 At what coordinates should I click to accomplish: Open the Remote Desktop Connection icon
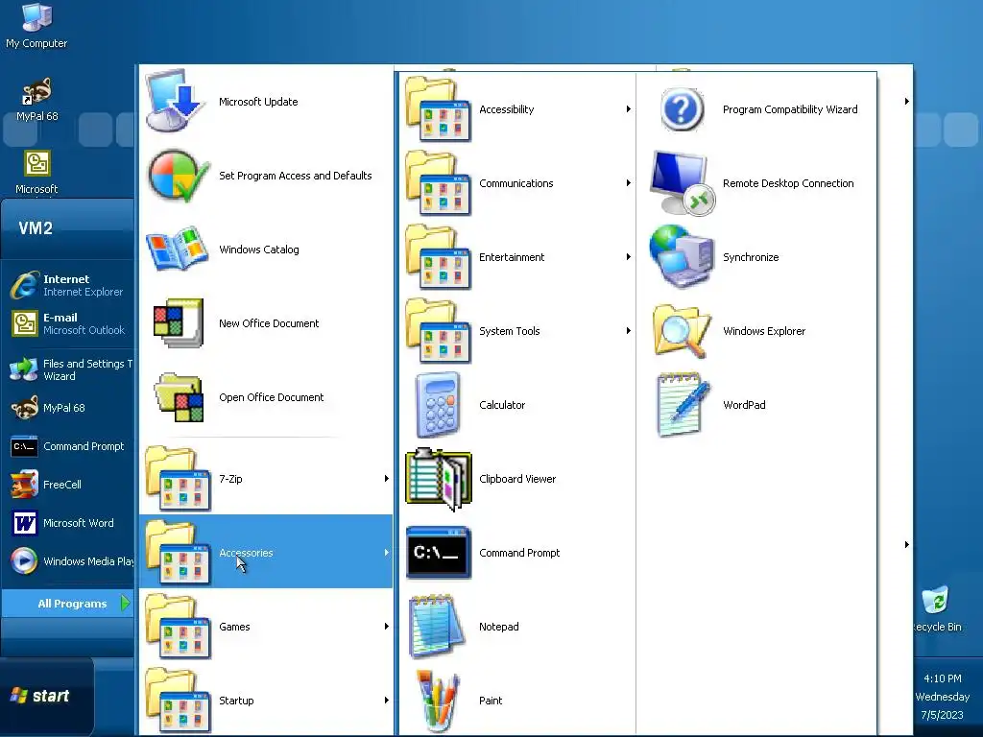682,183
